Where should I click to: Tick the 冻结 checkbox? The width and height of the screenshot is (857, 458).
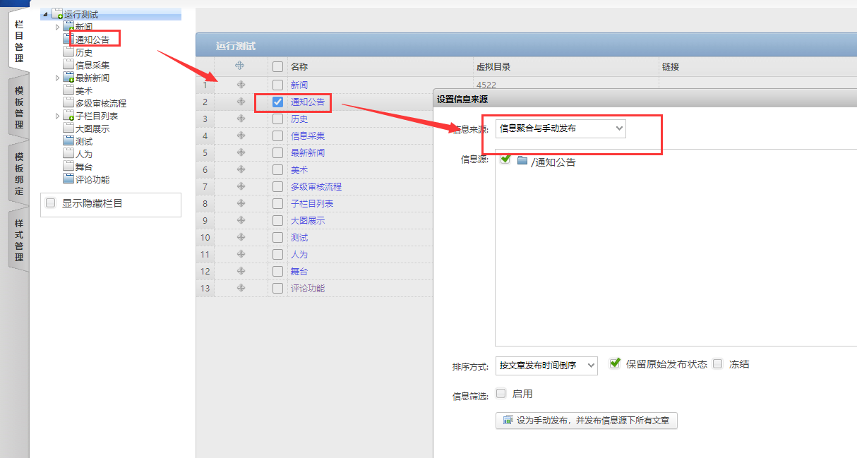[718, 364]
